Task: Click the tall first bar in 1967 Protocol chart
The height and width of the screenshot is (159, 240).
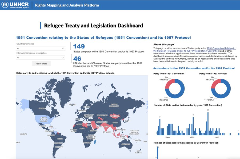Action: (x=158, y=153)
